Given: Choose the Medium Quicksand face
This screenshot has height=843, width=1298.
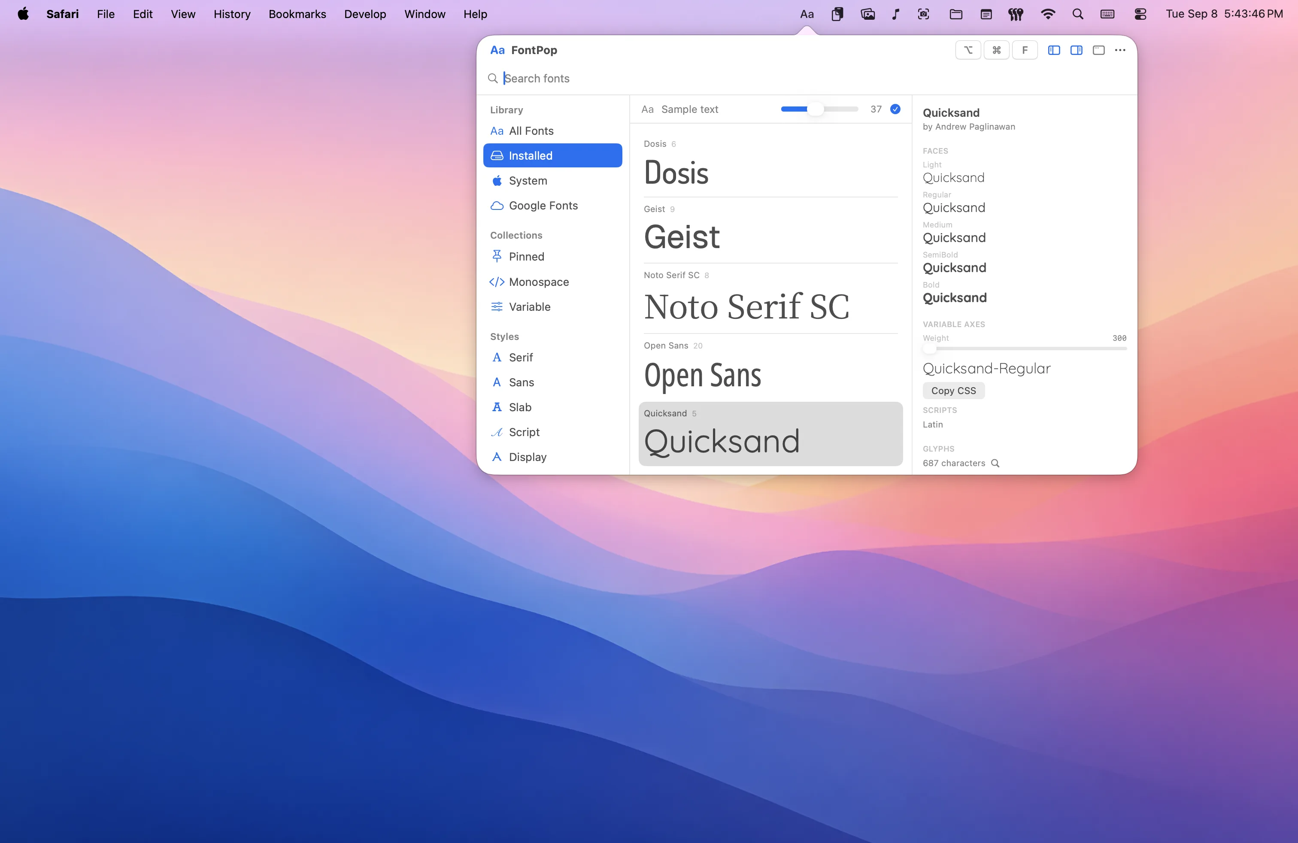Looking at the screenshot, I should 954,233.
